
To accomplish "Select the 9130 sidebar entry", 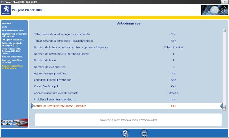I will (5, 27).
